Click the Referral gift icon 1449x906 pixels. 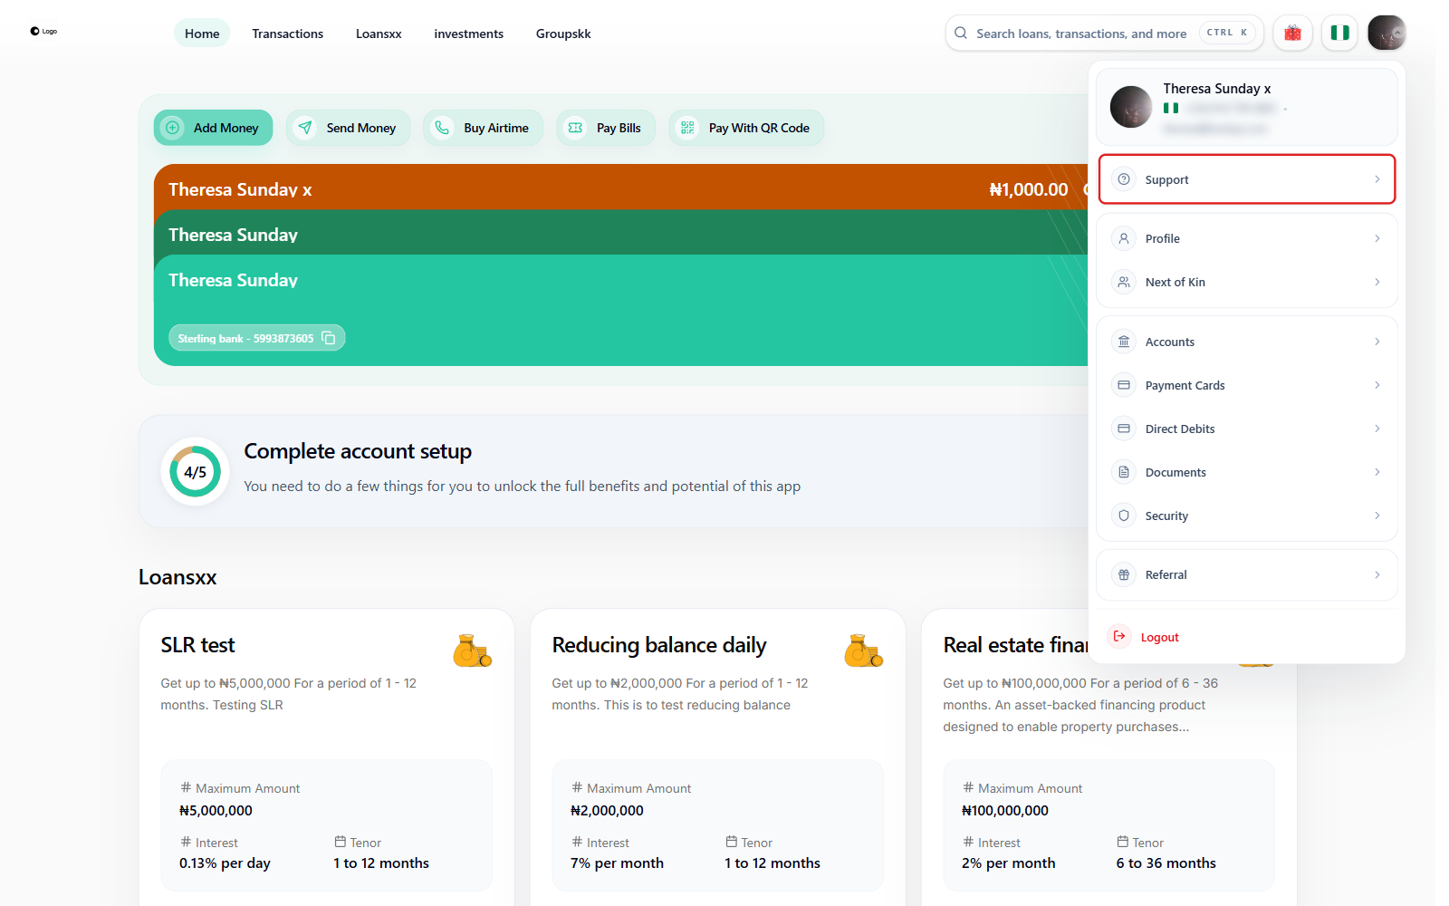click(x=1124, y=574)
